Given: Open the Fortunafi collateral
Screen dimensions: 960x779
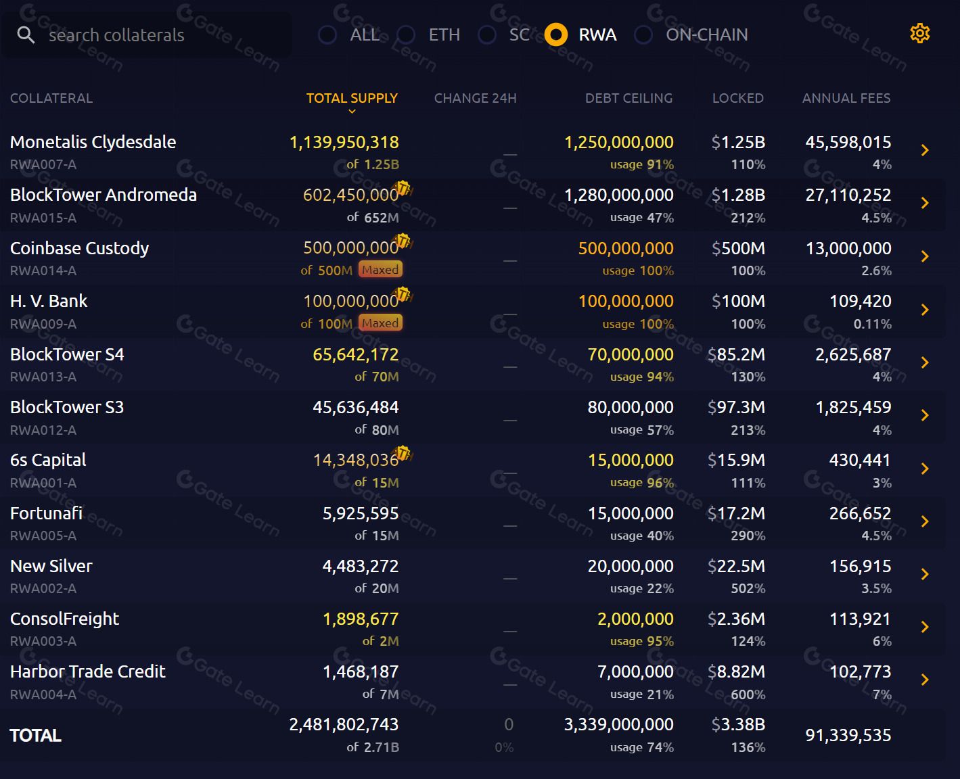Looking at the screenshot, I should [x=46, y=513].
